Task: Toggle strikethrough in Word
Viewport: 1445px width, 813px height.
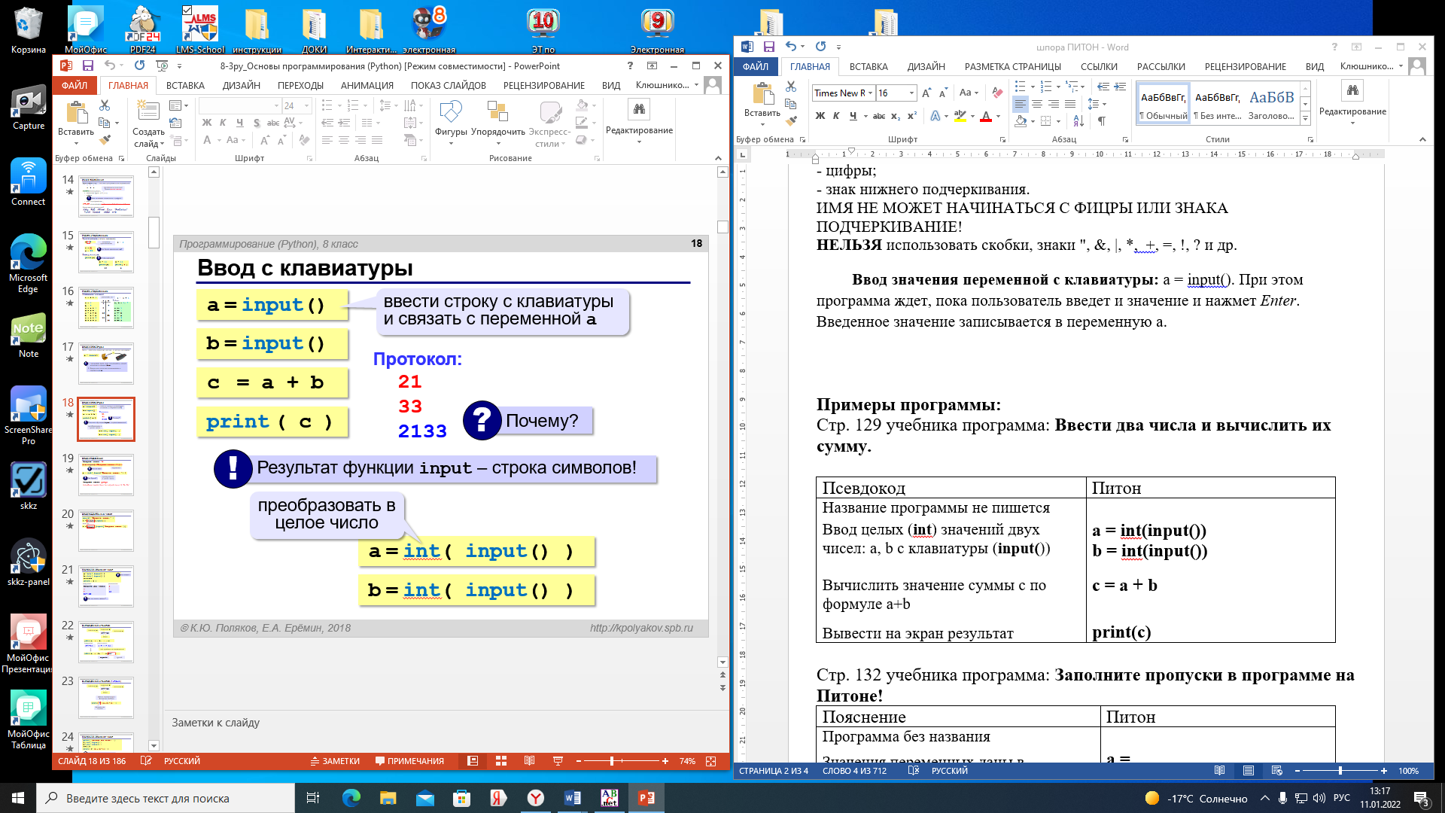Action: (x=879, y=116)
